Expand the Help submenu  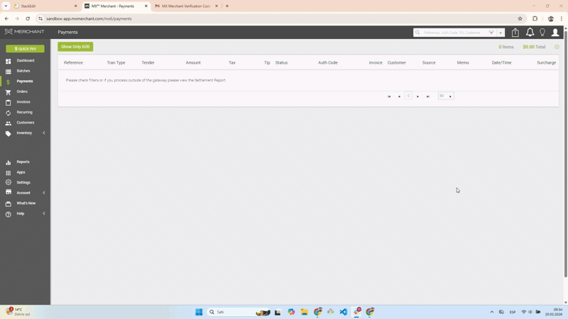pos(44,214)
